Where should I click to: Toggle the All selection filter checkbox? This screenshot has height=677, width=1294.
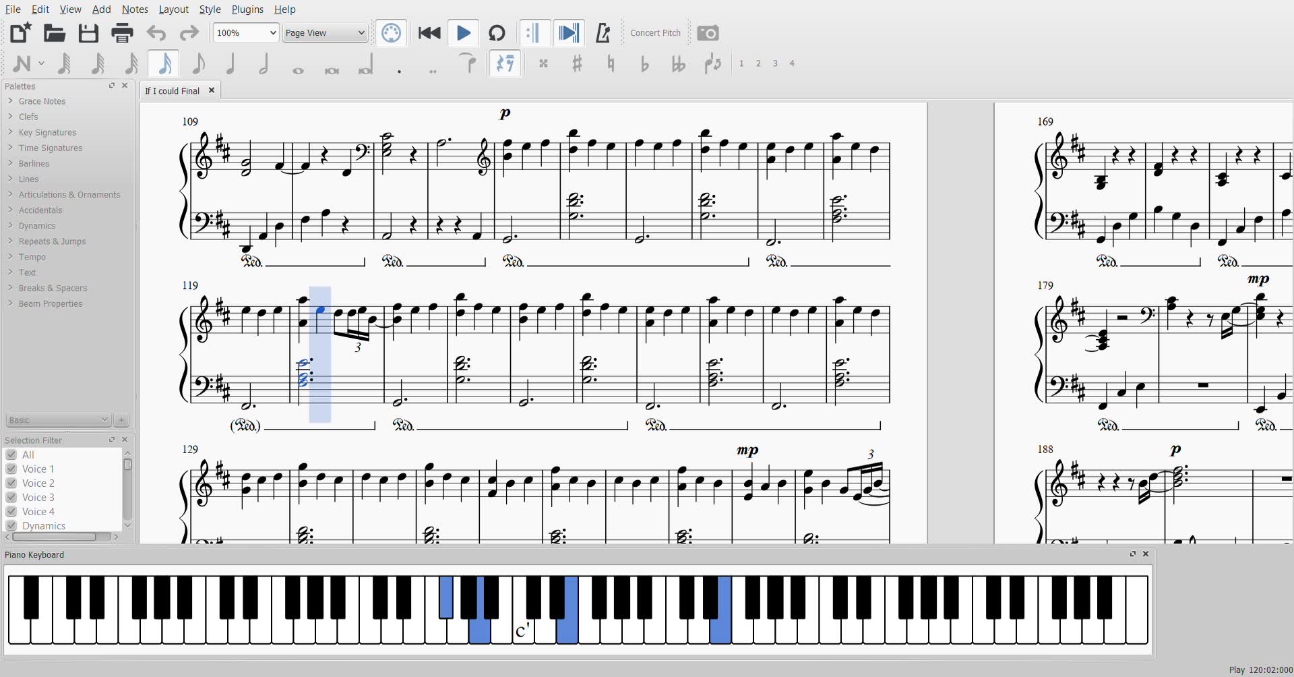(11, 454)
